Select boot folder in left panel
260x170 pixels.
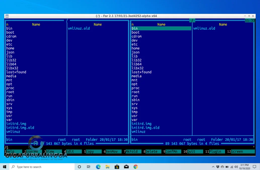pyautogui.click(x=10, y=32)
